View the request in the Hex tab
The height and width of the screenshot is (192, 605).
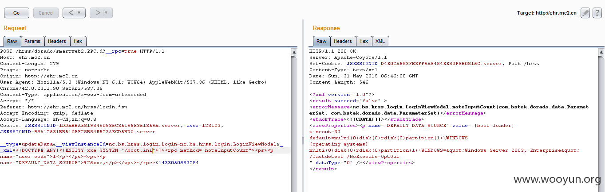pos(78,41)
